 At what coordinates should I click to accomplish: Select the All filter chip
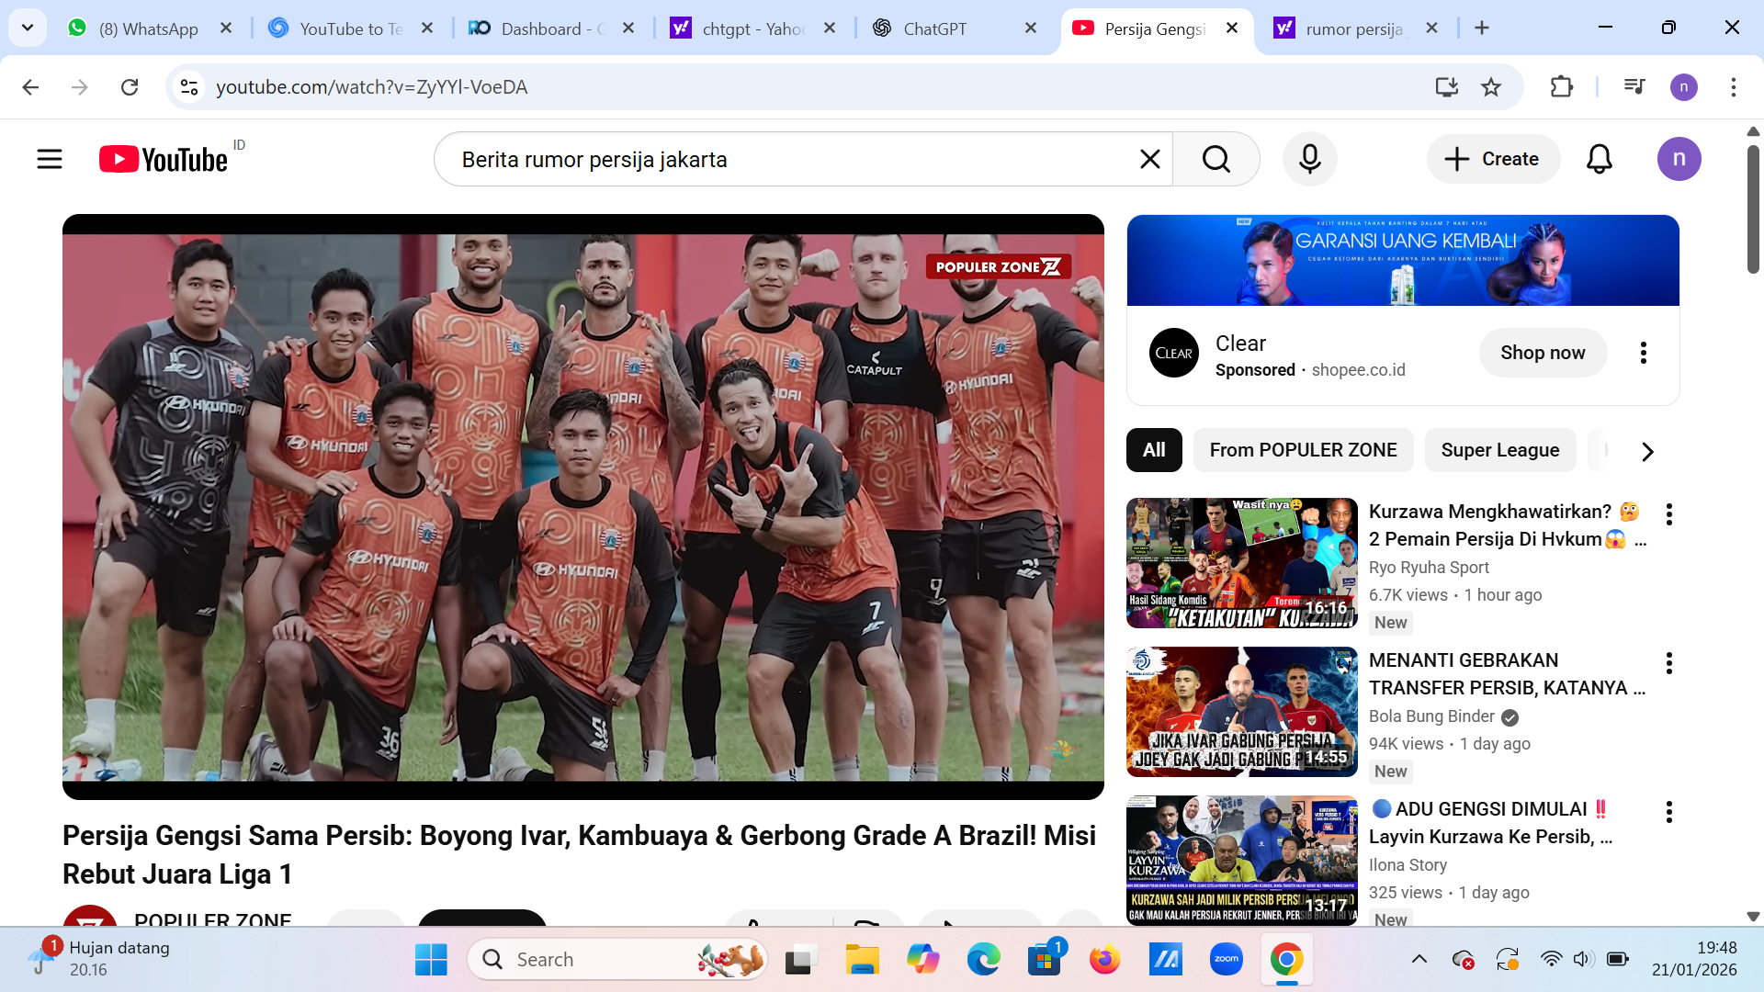click(x=1154, y=450)
